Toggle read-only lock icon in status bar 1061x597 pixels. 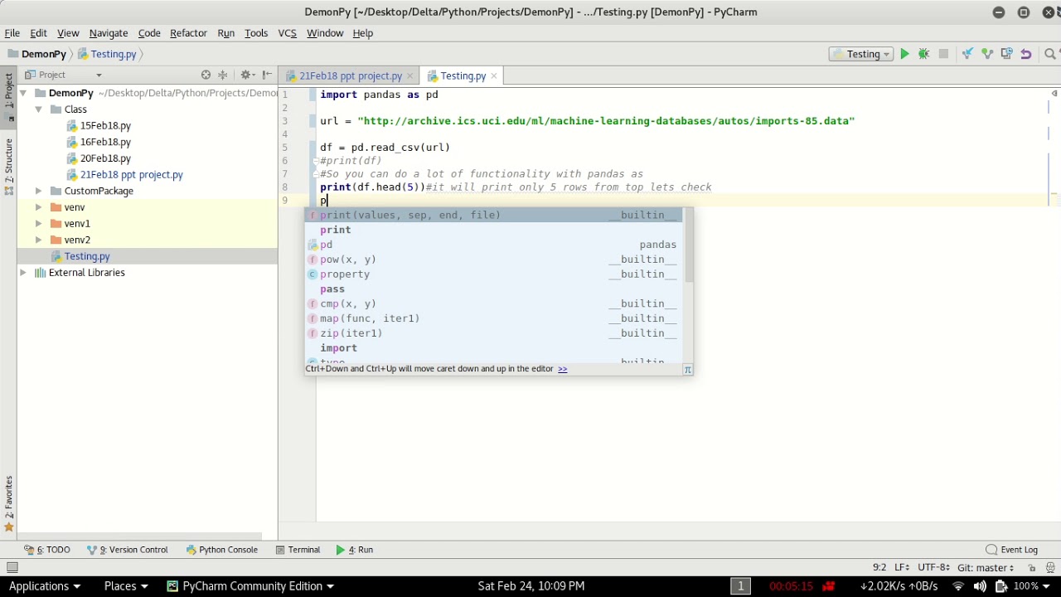[1032, 568]
